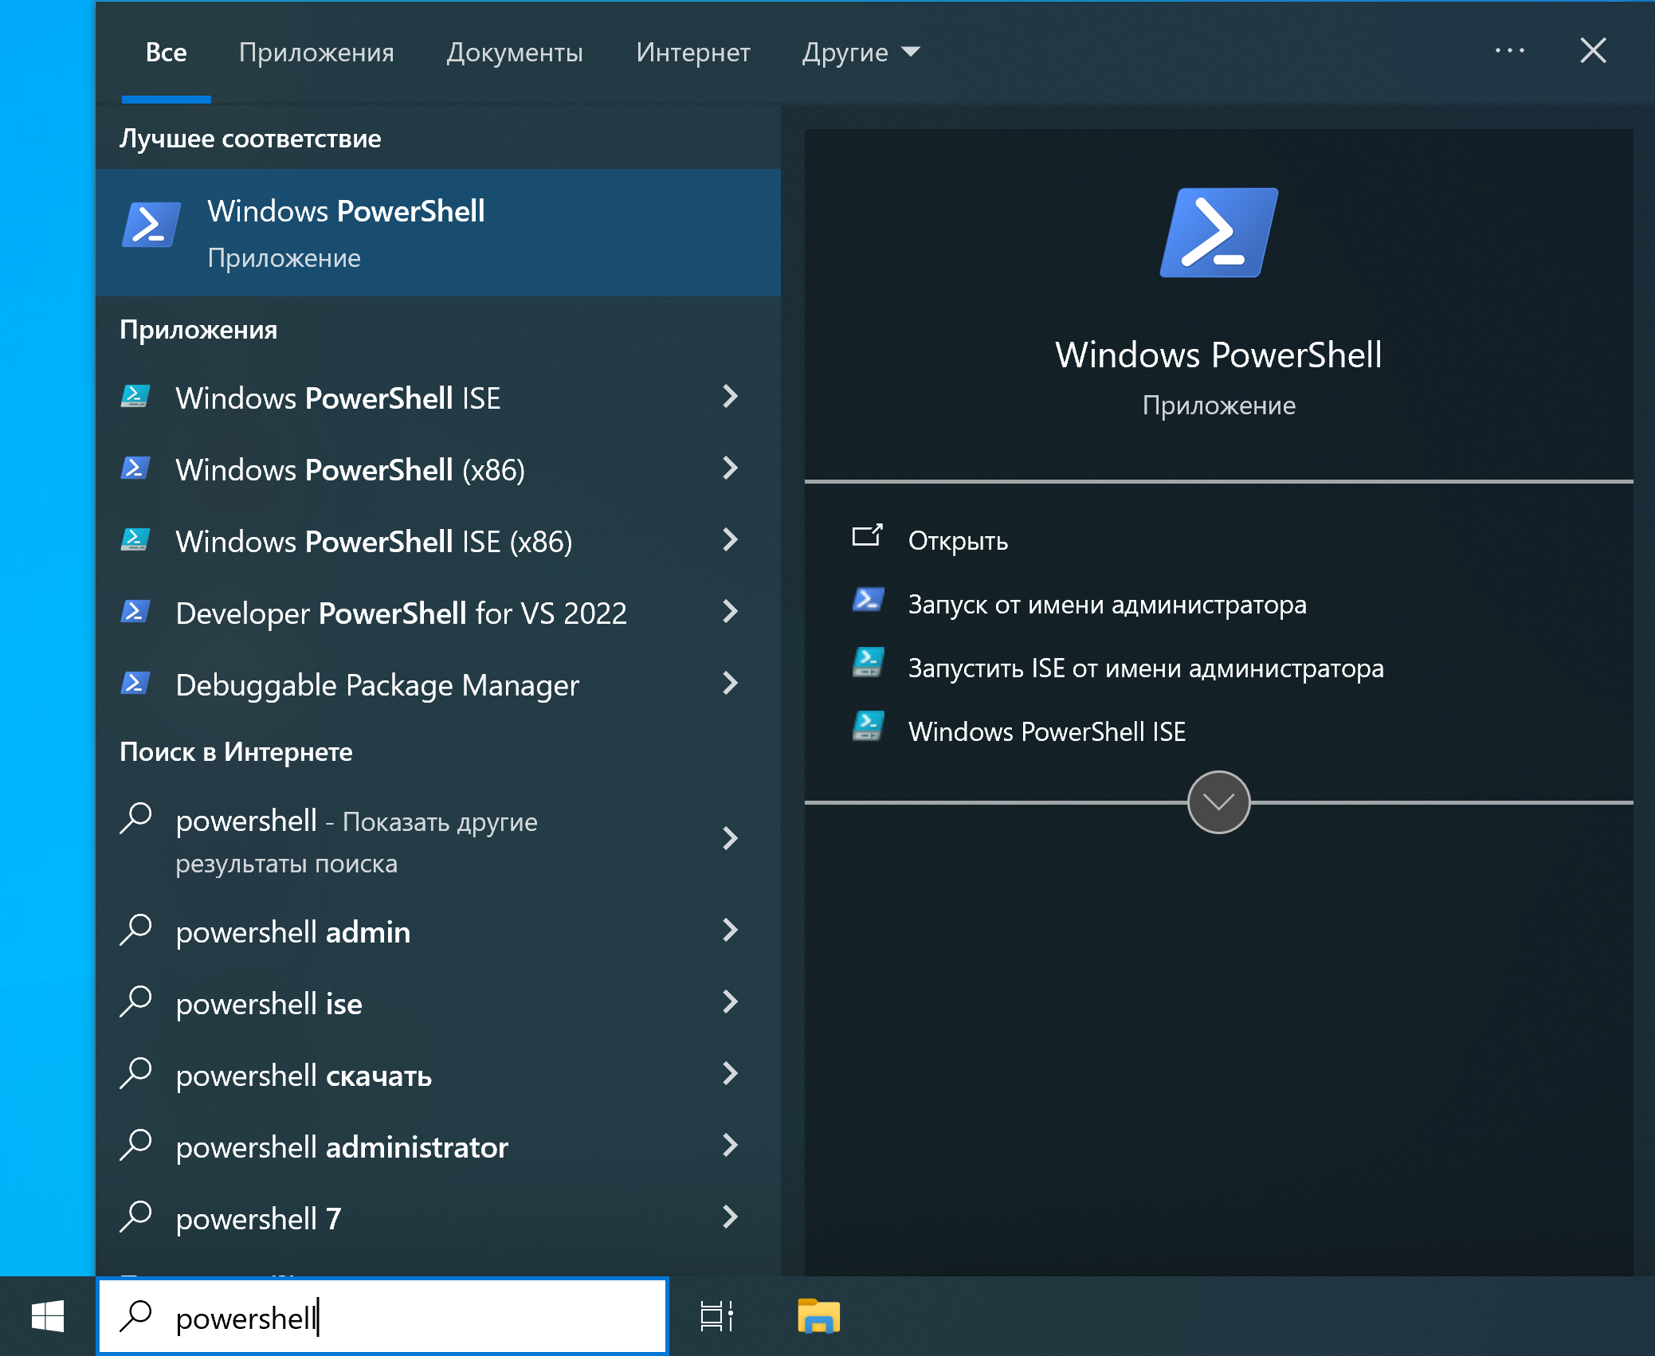
Task: Expand options for Windows PowerShell ISE
Action: coord(730,397)
